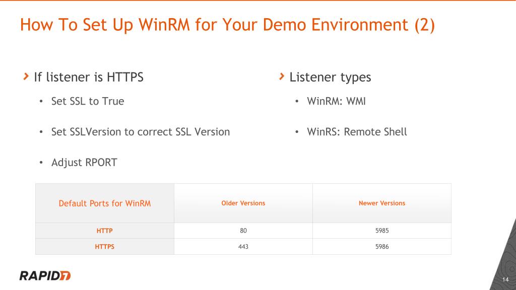Select the "If listener is HTTPS" heading
The image size is (516, 290).
point(89,77)
